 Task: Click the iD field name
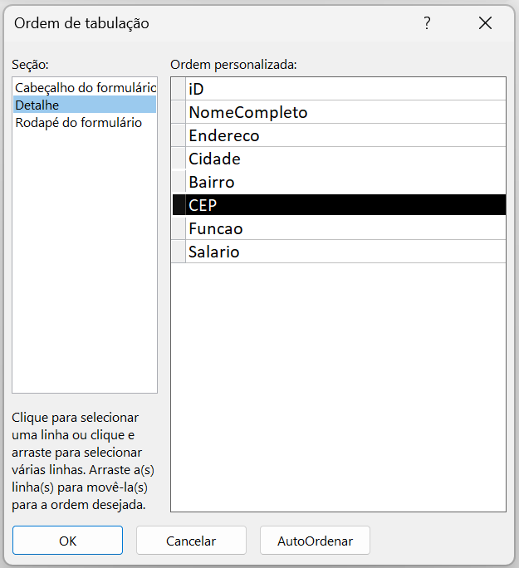(196, 89)
